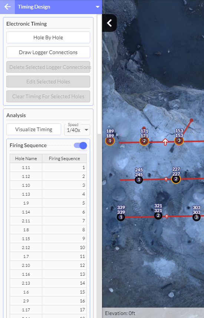
Task: Select blast hole marker labeled 321
Action: [x=158, y=216]
